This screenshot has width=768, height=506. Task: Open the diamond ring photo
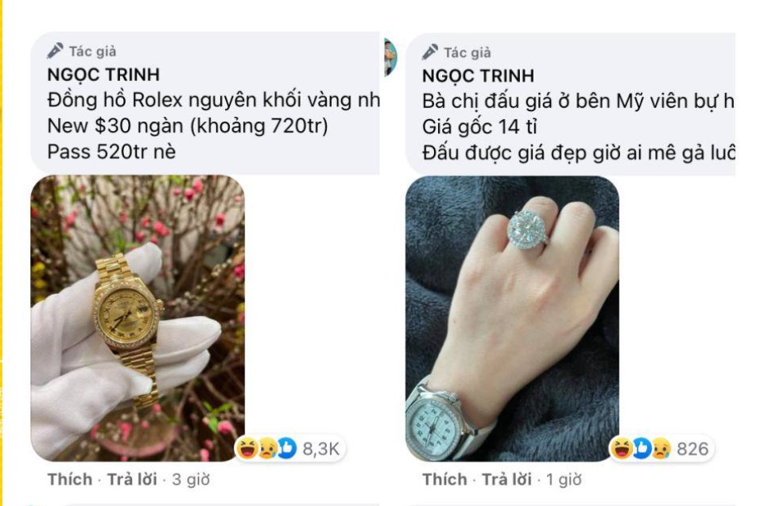click(x=512, y=319)
